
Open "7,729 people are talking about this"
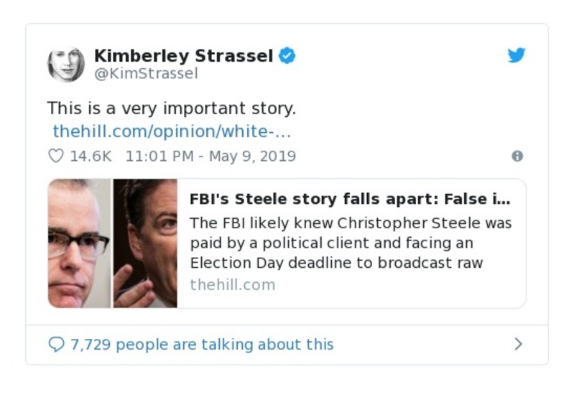click(202, 345)
